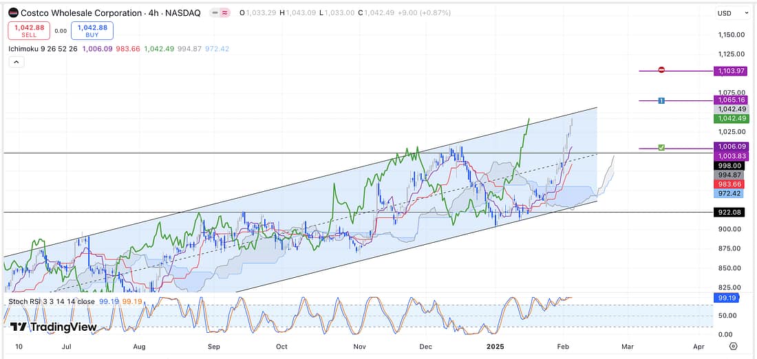
Task: Open the USD currency dropdown
Action: (x=730, y=13)
